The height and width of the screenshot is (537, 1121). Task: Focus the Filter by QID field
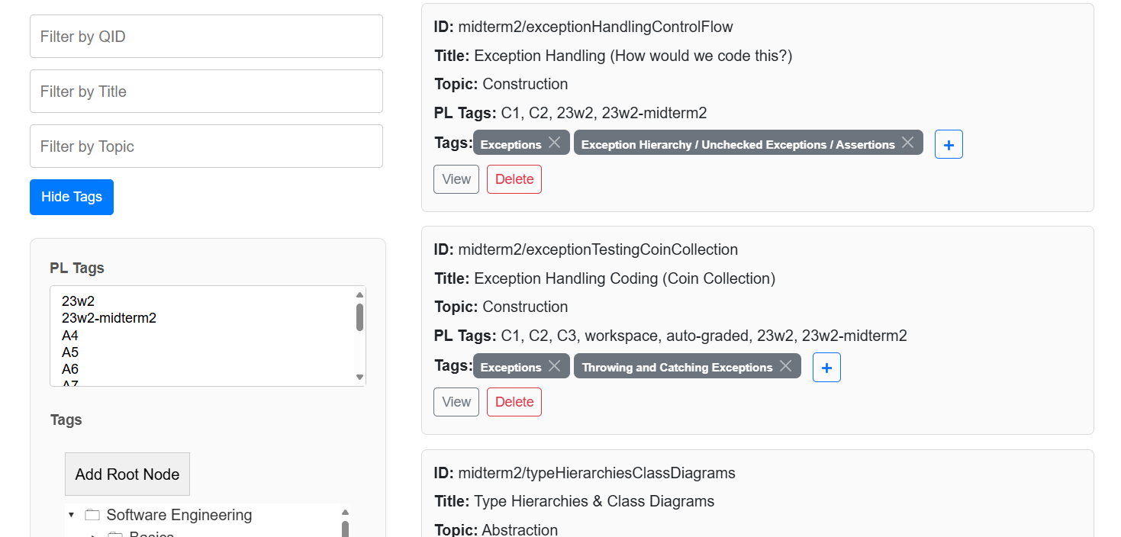(206, 37)
